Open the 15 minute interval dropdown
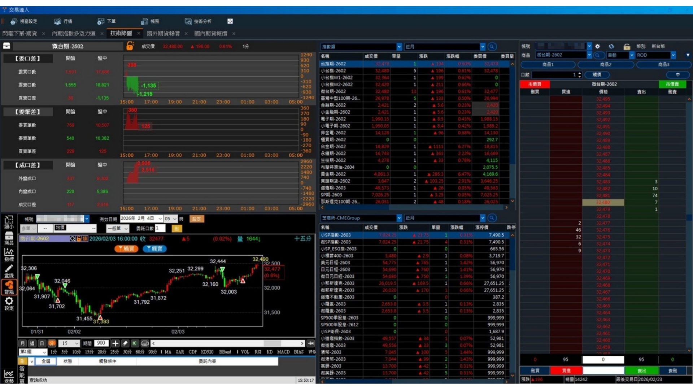This screenshot has width=693, height=390. (x=77, y=343)
